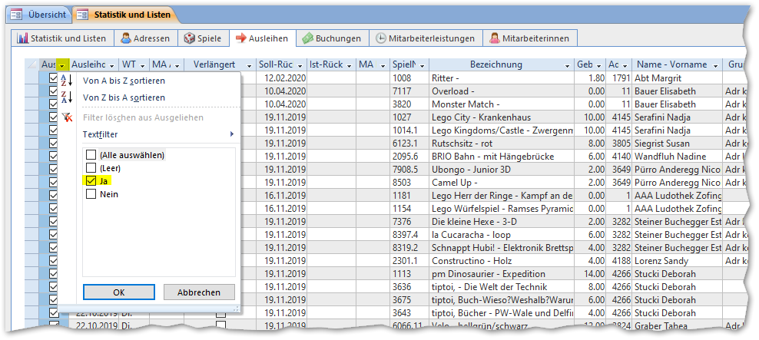This screenshot has width=759, height=340.
Task: Open the Adressen tab
Action: (145, 38)
